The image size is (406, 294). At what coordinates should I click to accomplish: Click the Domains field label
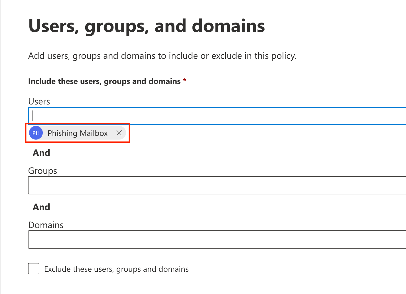coord(46,225)
